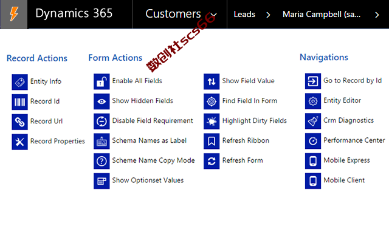Click the Record Actions section heading
Viewport: 389px width, 243px height.
click(37, 58)
